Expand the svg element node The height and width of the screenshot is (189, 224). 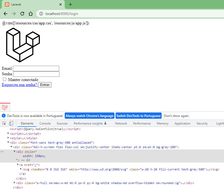(21, 169)
